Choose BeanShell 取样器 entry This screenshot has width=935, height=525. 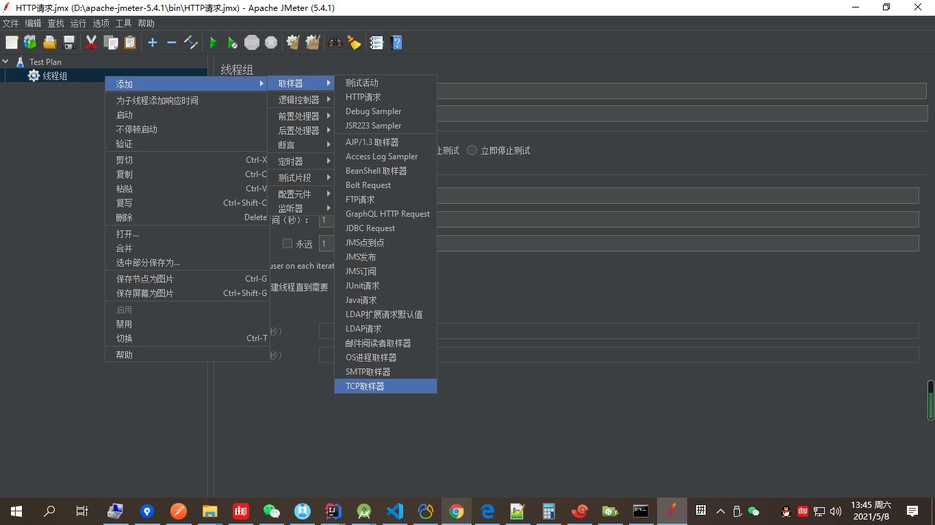(385, 171)
